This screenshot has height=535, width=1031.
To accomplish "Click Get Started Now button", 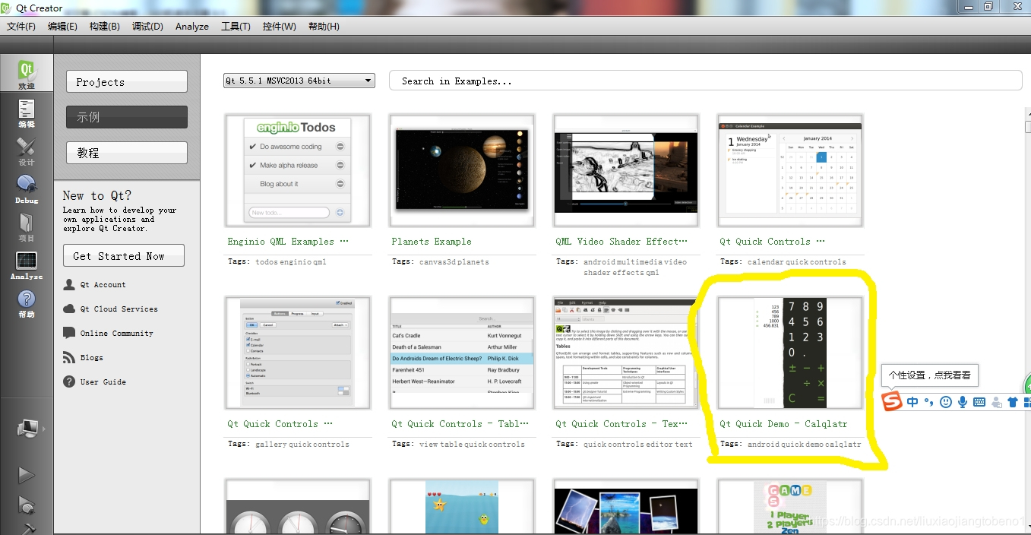I will pos(124,256).
